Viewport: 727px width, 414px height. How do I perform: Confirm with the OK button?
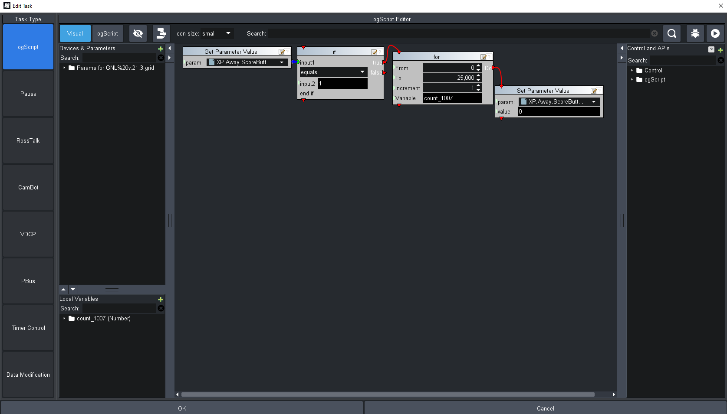(182, 408)
